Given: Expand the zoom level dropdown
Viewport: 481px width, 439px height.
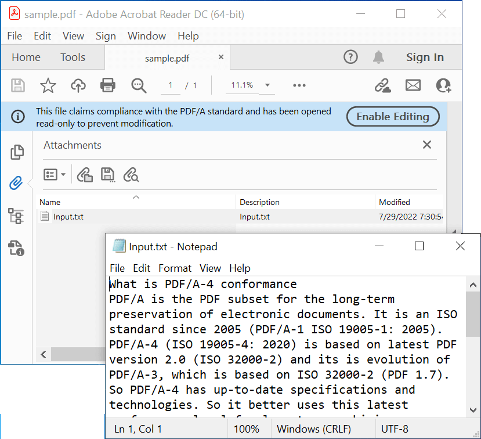Looking at the screenshot, I should tap(267, 85).
